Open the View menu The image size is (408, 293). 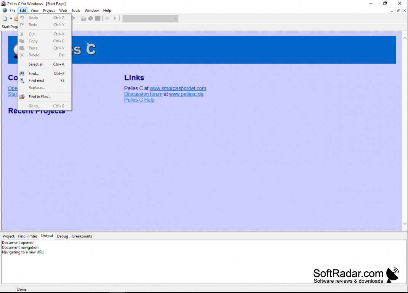coord(34,10)
